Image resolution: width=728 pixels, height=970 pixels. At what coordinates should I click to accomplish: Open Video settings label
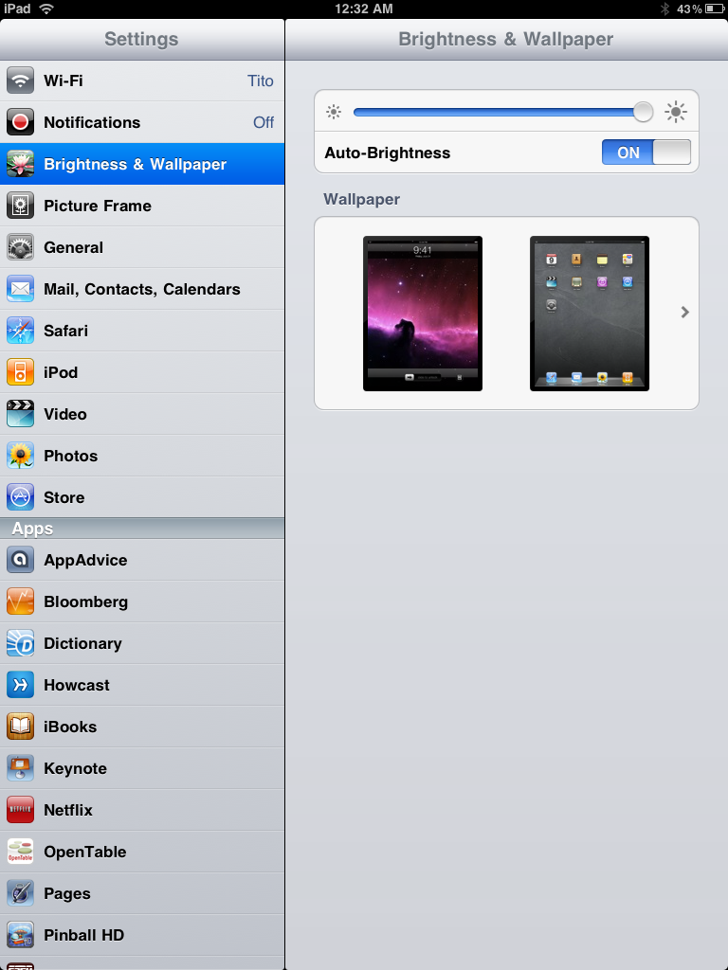click(65, 415)
